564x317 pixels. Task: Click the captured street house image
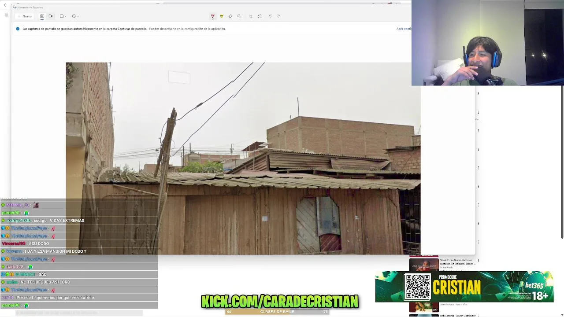pyautogui.click(x=243, y=158)
